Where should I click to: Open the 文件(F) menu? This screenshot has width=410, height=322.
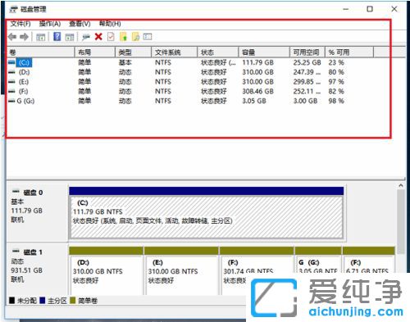coord(20,24)
